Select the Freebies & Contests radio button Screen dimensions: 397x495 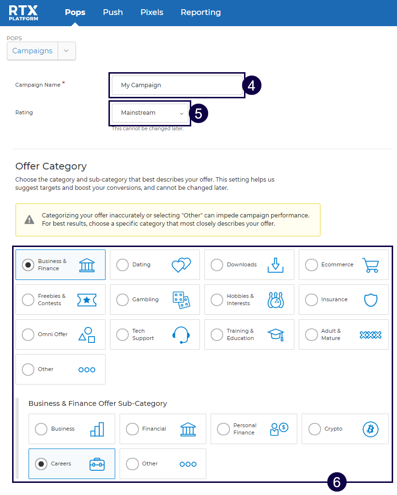point(28,300)
